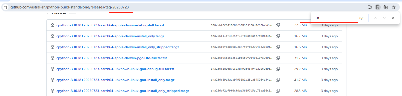Click the find bar text field containing 3.8
Viewport: 402px width, 96px height.
tap(335, 18)
